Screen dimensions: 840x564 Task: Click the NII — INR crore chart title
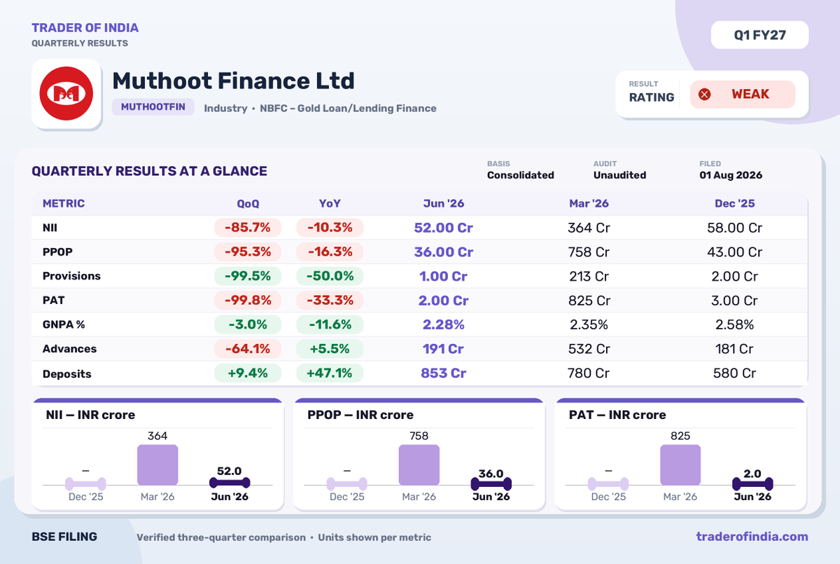[x=90, y=415]
